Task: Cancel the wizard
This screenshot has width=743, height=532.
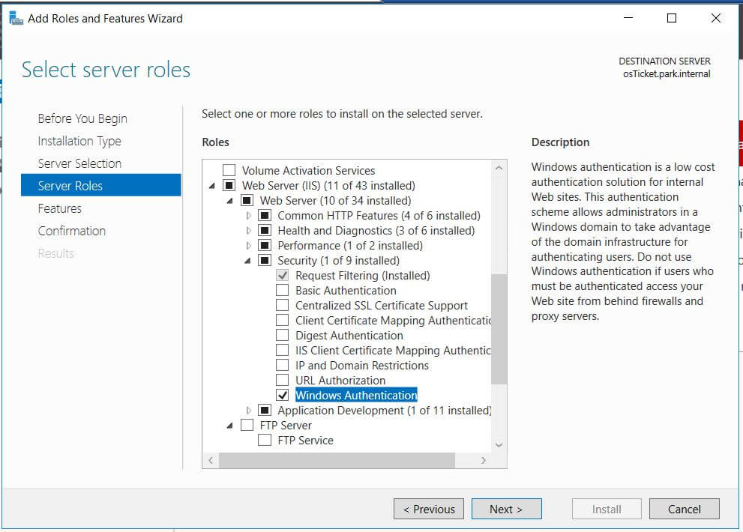Action: (x=685, y=509)
